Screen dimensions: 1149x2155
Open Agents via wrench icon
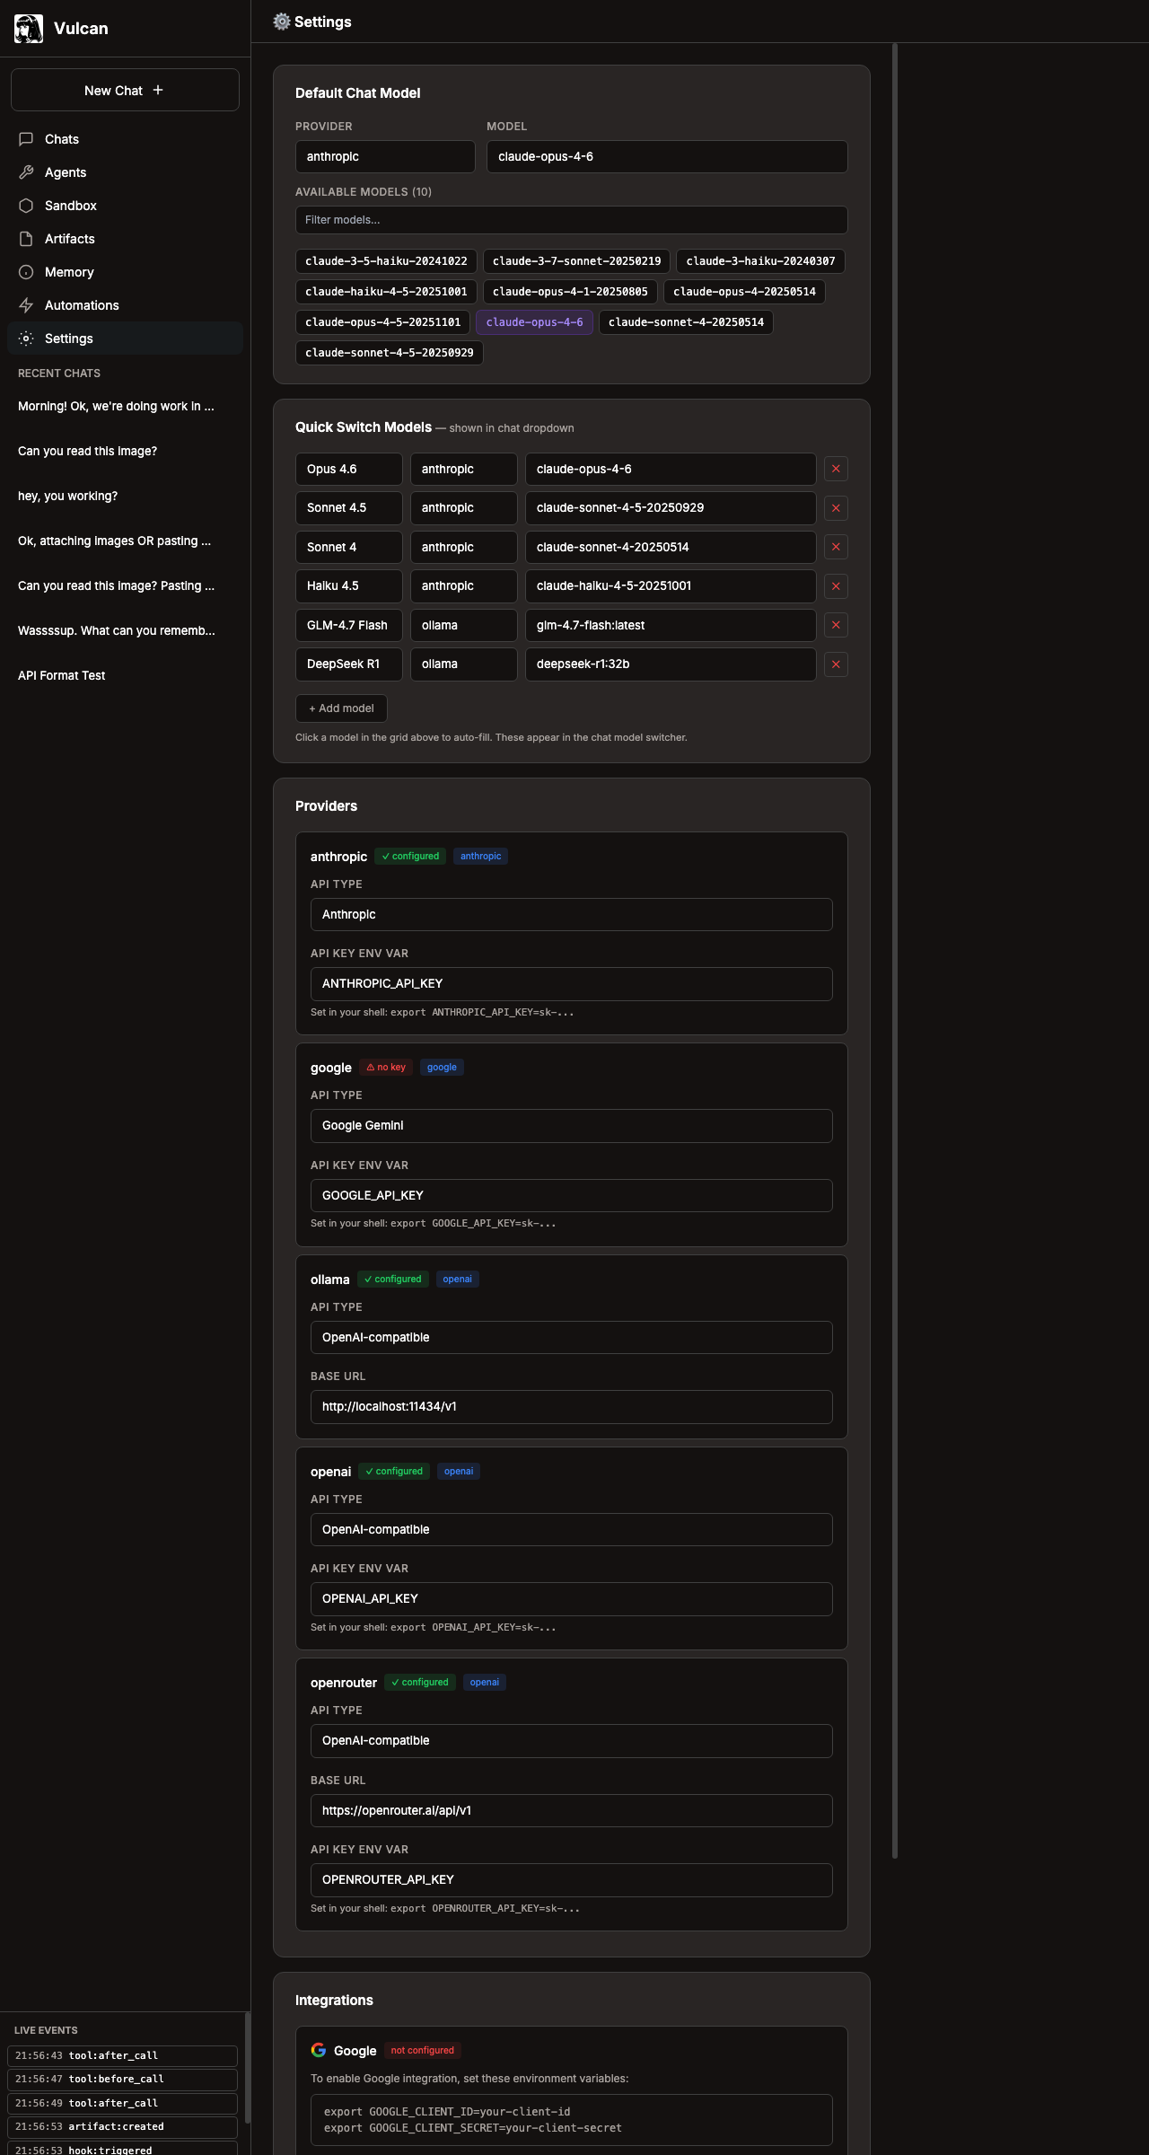(x=26, y=172)
